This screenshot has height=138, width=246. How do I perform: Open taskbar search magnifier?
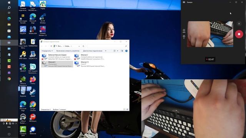click(x=9, y=8)
